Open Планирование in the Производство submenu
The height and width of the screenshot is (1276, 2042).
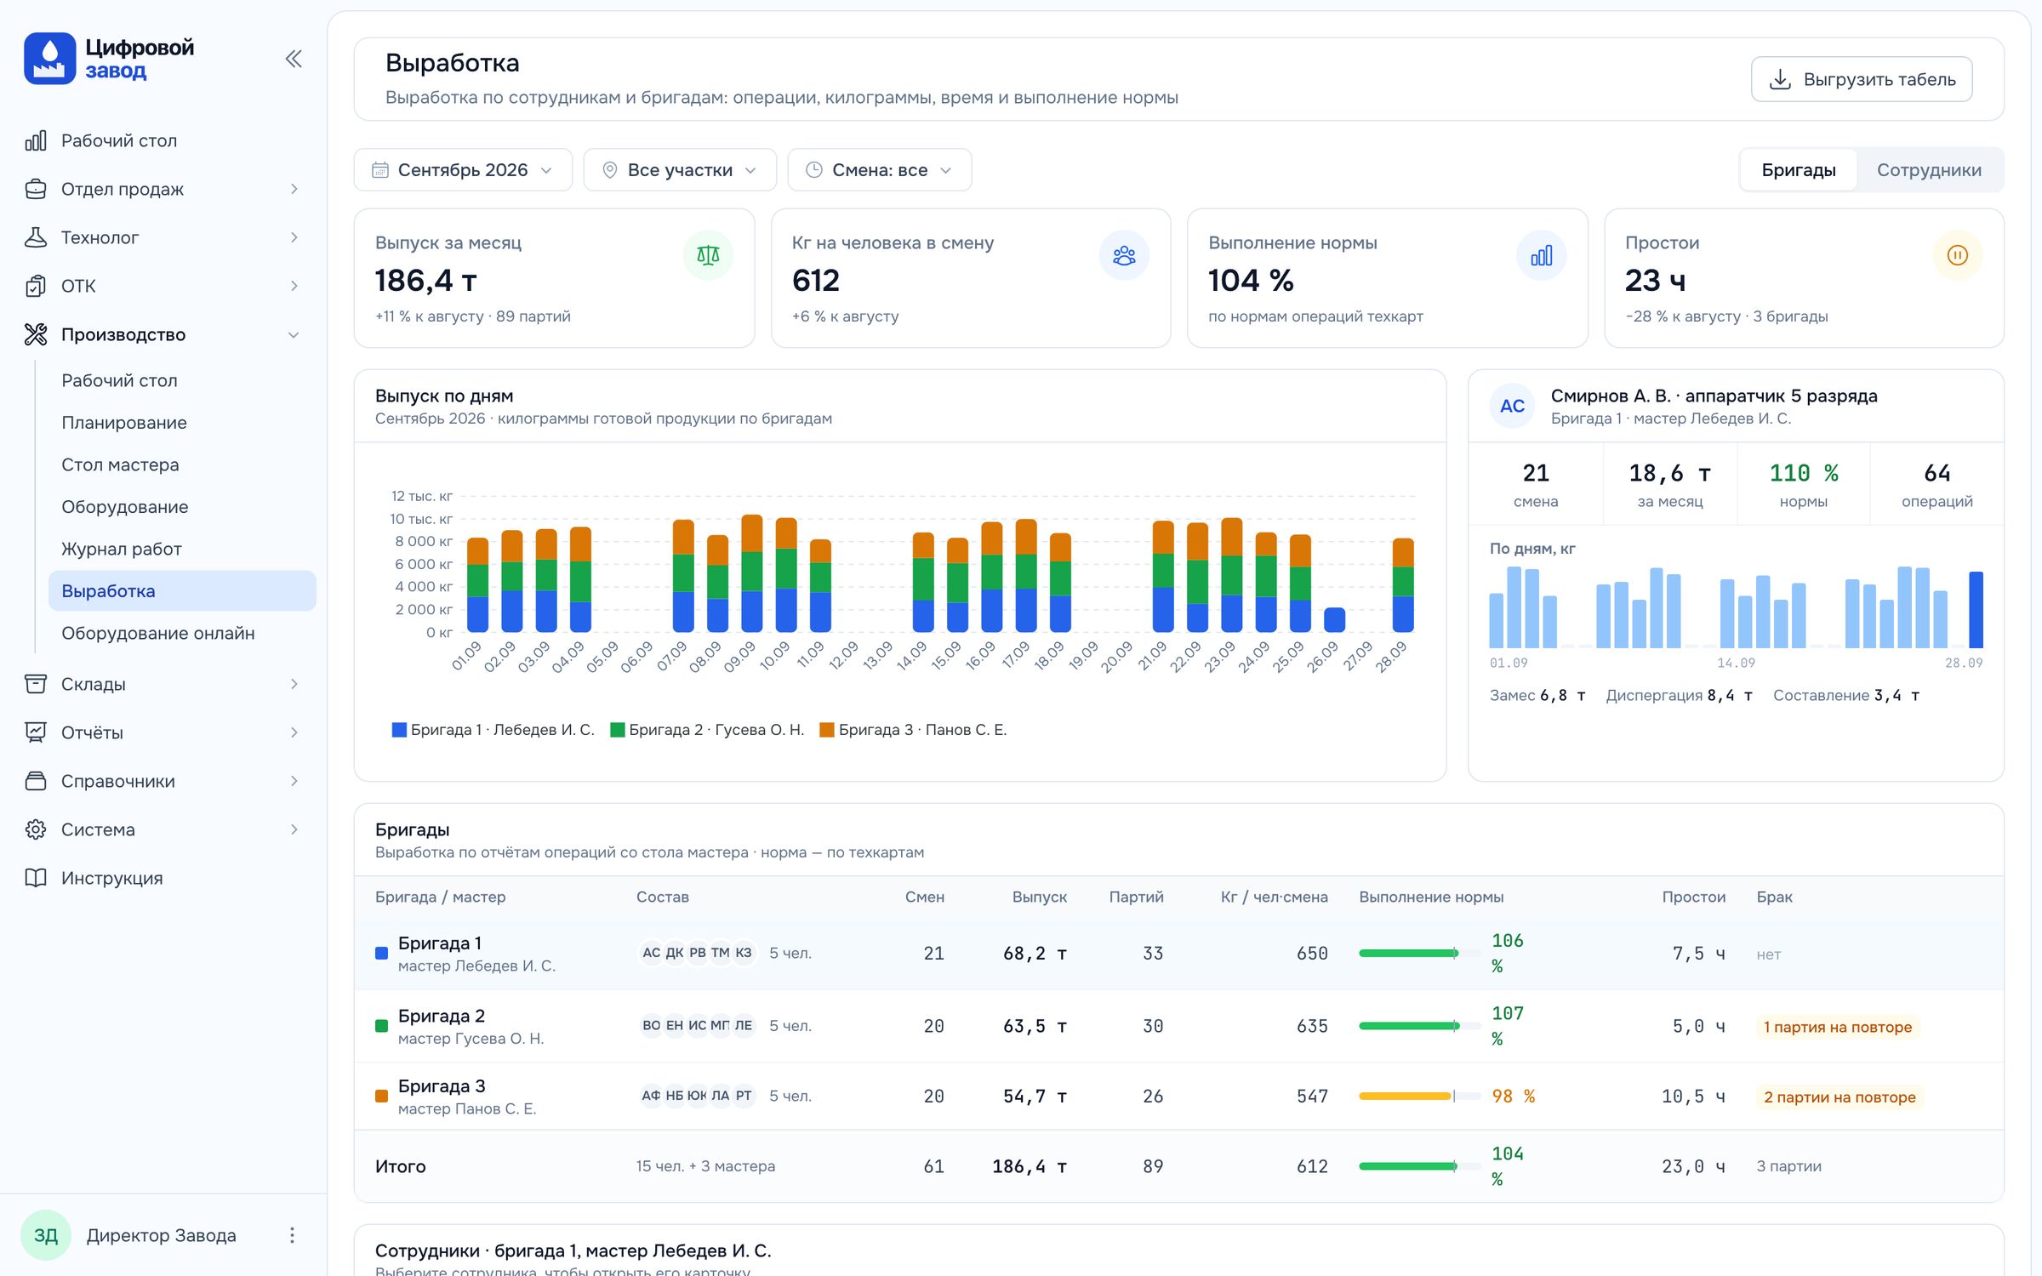pos(182,423)
